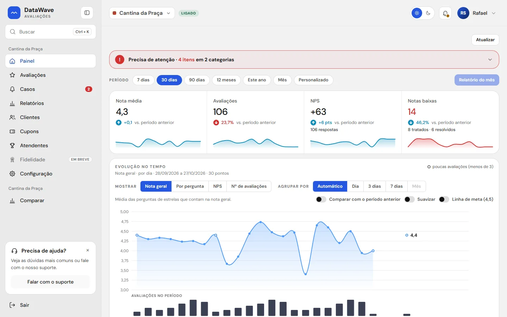Click Relatório do mês button
Image resolution: width=507 pixels, height=317 pixels.
[x=477, y=80]
